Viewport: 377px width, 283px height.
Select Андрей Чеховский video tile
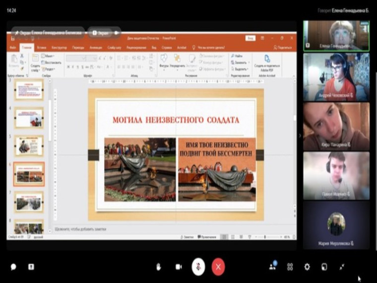click(x=336, y=77)
